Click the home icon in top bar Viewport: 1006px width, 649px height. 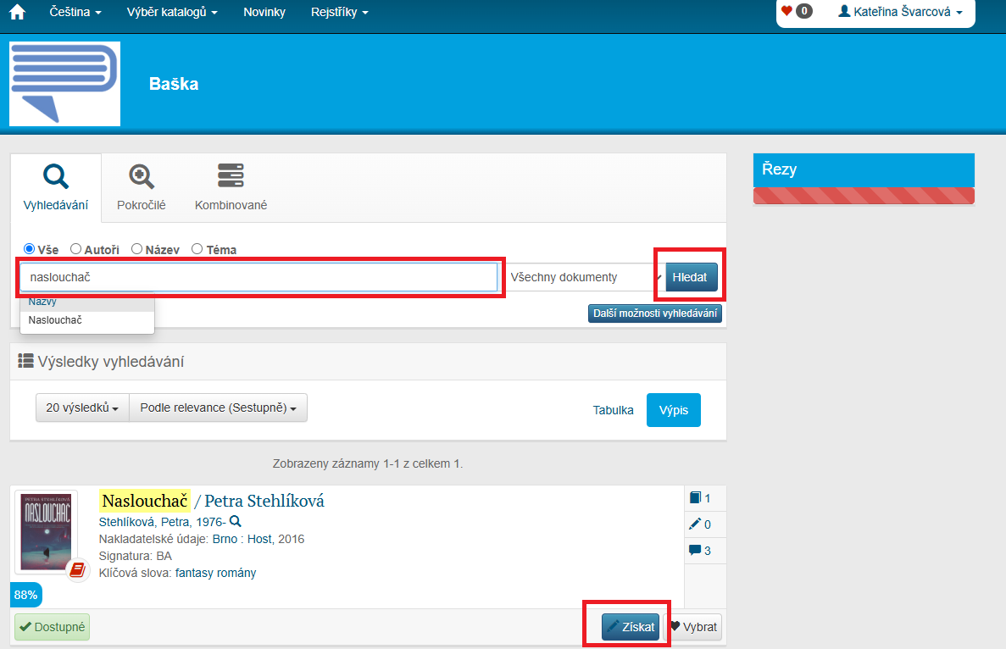[17, 13]
